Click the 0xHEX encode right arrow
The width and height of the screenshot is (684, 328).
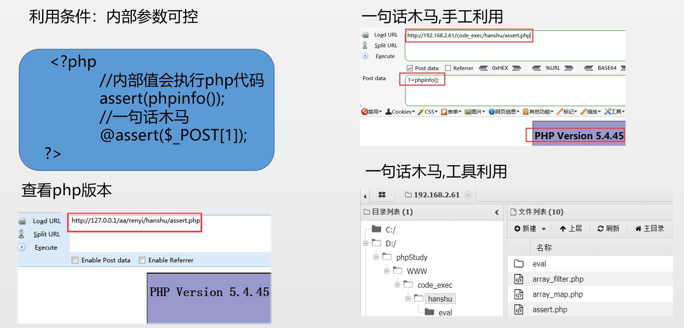pyautogui.click(x=516, y=68)
